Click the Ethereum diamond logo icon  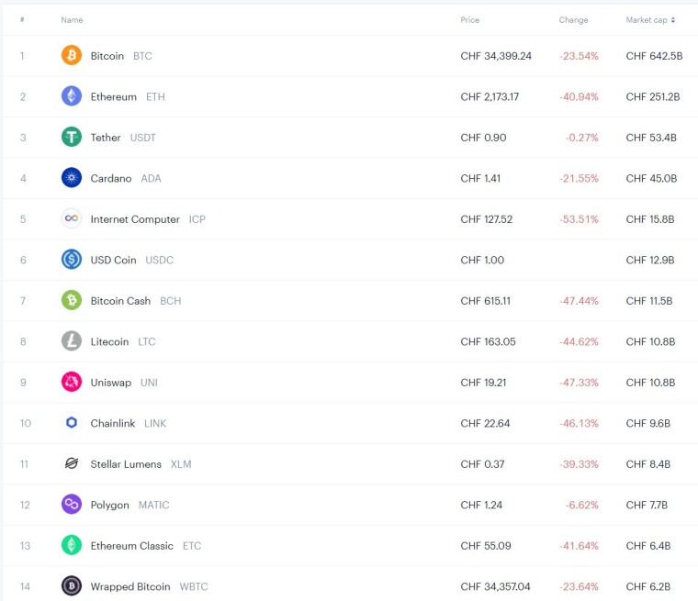pos(72,96)
